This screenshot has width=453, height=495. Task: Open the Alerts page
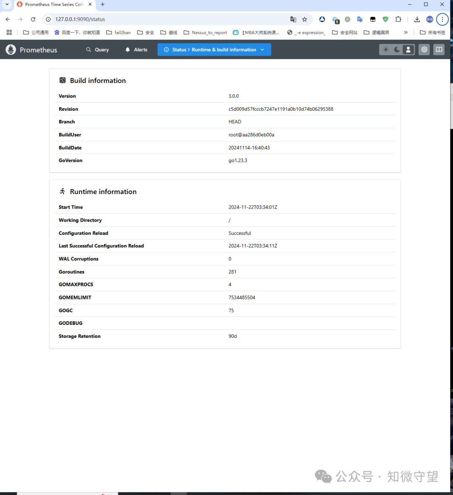136,49
